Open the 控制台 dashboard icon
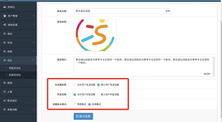 5,7
